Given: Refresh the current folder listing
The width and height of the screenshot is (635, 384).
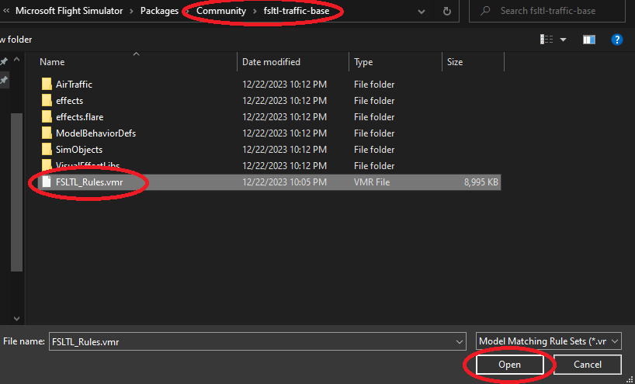Looking at the screenshot, I should click(x=446, y=12).
